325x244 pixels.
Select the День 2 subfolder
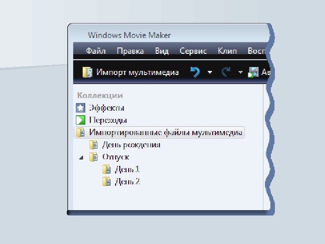(x=127, y=182)
